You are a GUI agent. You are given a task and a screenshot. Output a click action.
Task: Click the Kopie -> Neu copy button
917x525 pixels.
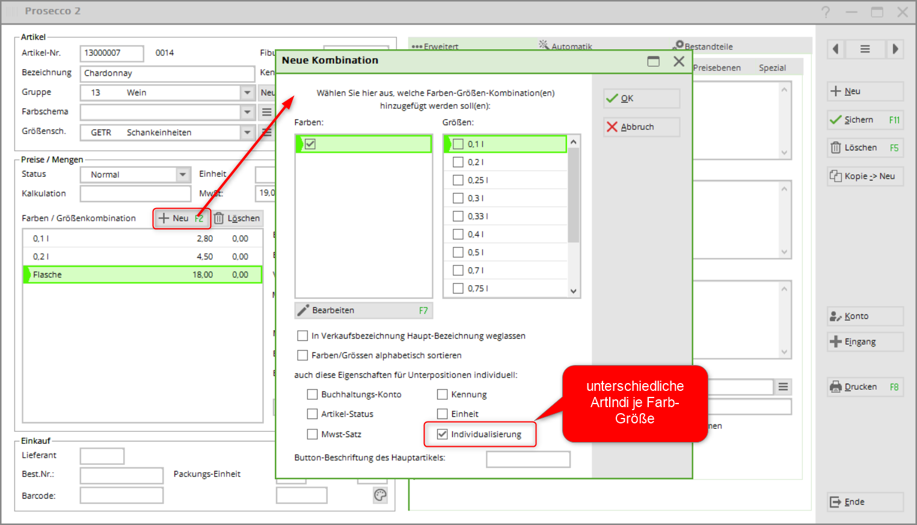click(865, 176)
